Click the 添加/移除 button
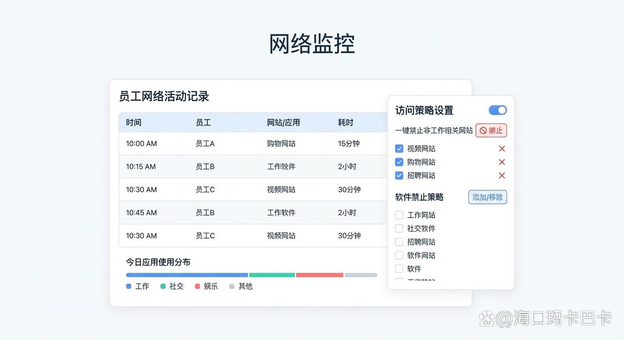 487,197
